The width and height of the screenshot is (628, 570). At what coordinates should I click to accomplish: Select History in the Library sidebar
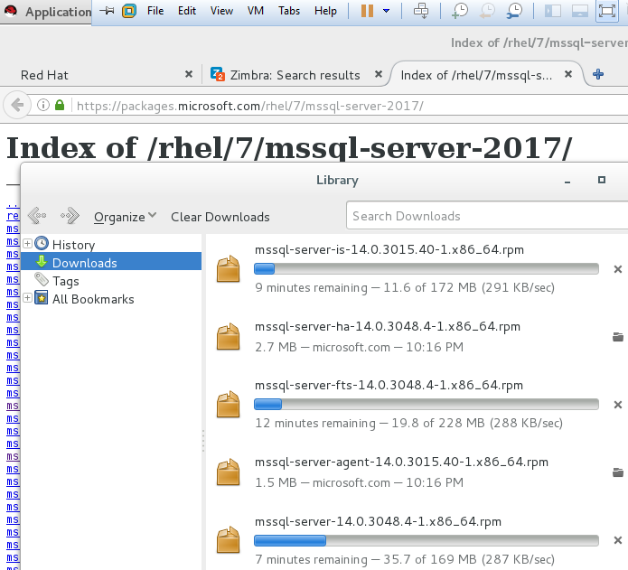(73, 245)
